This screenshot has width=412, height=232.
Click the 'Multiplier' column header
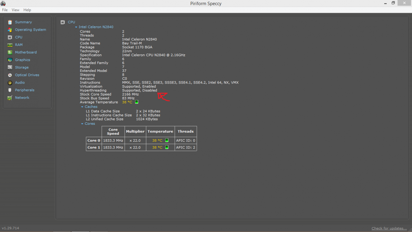coord(135,132)
